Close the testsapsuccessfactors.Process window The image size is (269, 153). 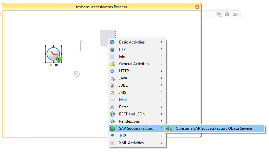197,7
